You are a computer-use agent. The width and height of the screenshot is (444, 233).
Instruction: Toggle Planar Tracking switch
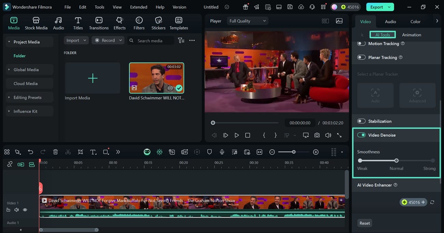(361, 57)
